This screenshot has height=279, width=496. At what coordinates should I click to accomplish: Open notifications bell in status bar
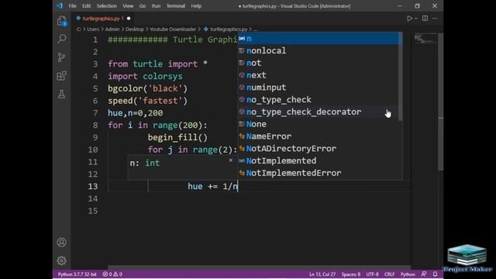pos(436,274)
